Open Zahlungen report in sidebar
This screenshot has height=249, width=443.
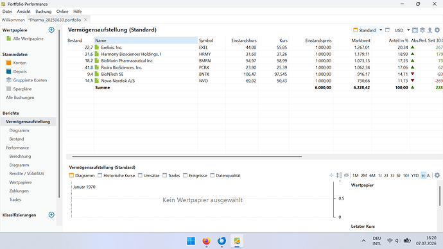[19, 191]
